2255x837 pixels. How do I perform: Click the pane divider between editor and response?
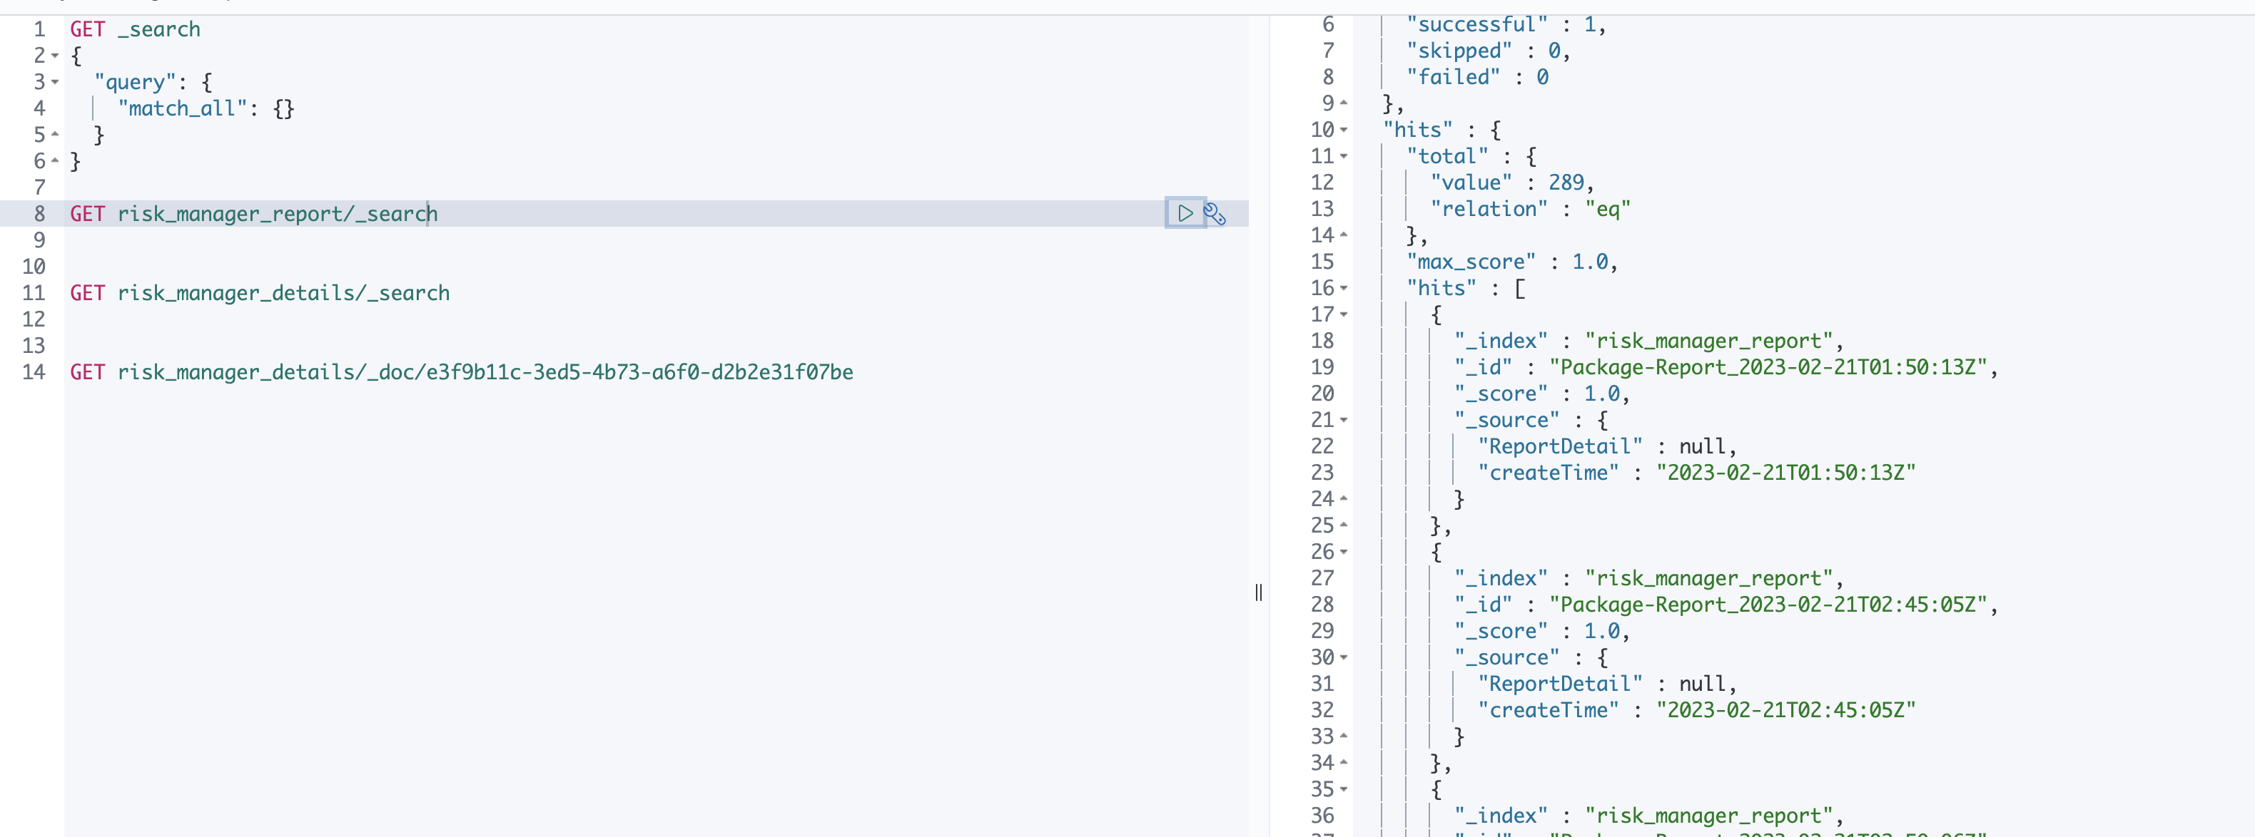coord(1258,592)
